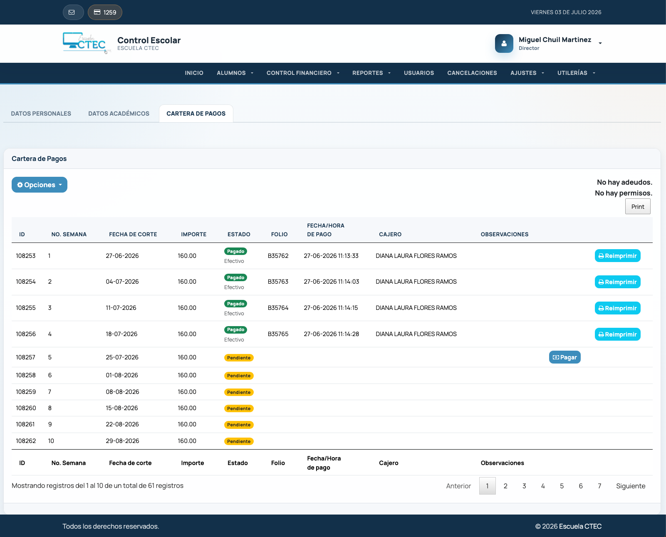Open the Cancelaciones menu item
This screenshot has height=537, width=666.
pos(472,73)
